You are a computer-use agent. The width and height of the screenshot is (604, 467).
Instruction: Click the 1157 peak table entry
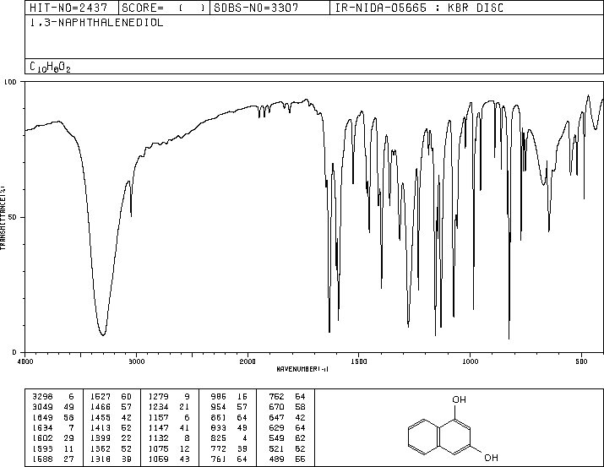pos(159,417)
